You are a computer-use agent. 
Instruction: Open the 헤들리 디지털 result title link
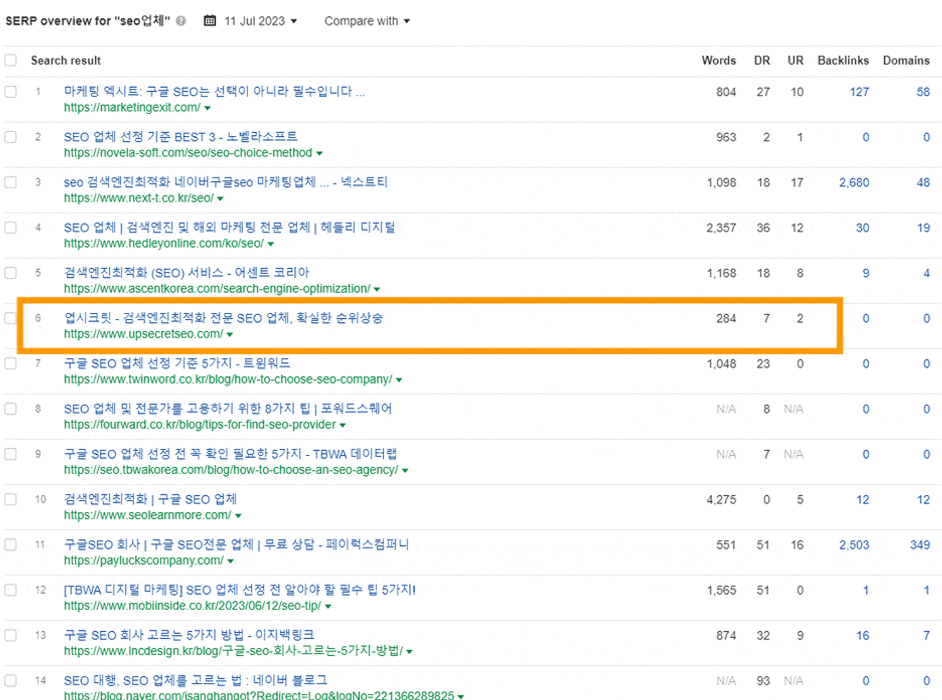pos(230,227)
